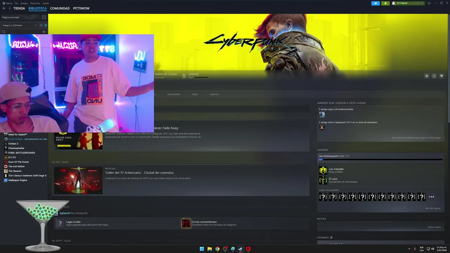The width and height of the screenshot is (450, 253).
Task: Open the Amigos menu
Action: tap(24, 3)
